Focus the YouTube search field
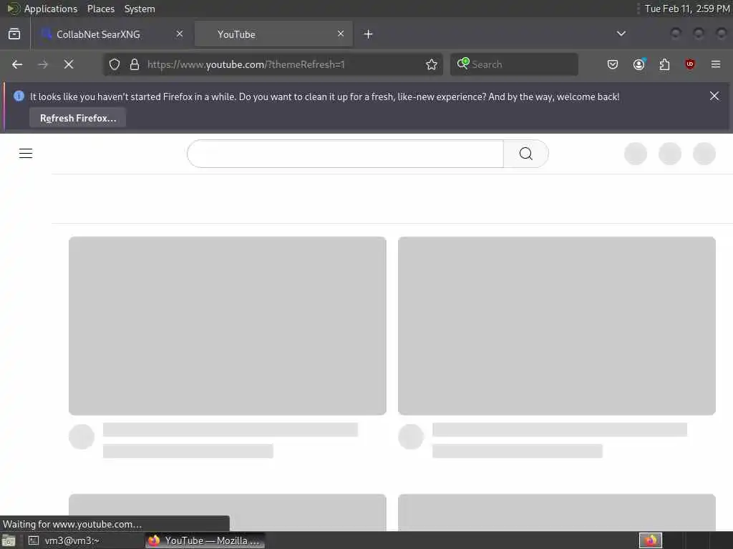Viewport: 733px width, 549px height. (346, 154)
